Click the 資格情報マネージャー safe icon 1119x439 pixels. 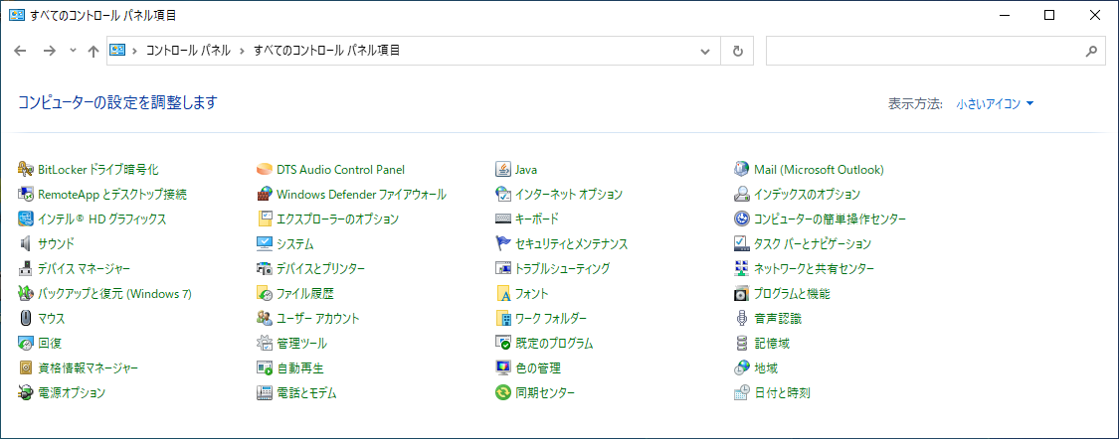pos(26,367)
